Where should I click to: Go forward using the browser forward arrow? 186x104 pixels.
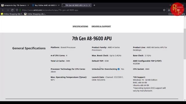[x=8, y=10]
